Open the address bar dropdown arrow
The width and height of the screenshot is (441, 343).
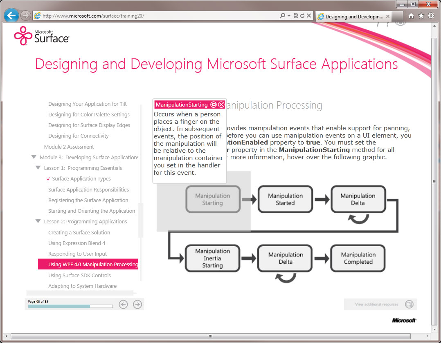tap(289, 16)
